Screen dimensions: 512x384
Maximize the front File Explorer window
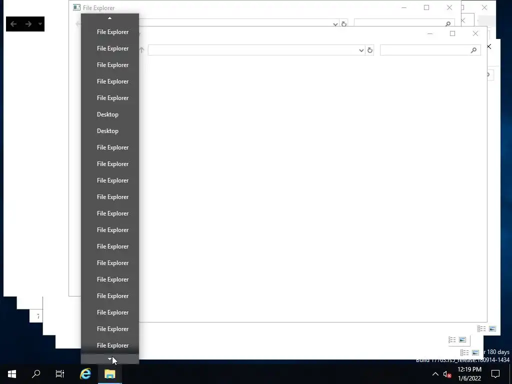[452, 33]
